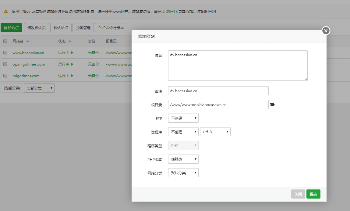Click play arrow icon for migotimes.com status
Image resolution: width=350 pixels, height=211 pixels.
(72, 76)
